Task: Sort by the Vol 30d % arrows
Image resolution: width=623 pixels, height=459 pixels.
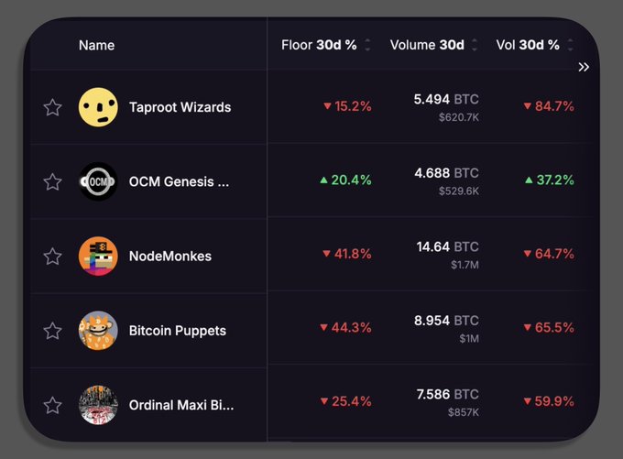Action: point(571,45)
